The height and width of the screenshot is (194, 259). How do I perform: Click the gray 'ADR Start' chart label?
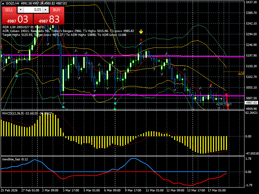tap(224, 104)
